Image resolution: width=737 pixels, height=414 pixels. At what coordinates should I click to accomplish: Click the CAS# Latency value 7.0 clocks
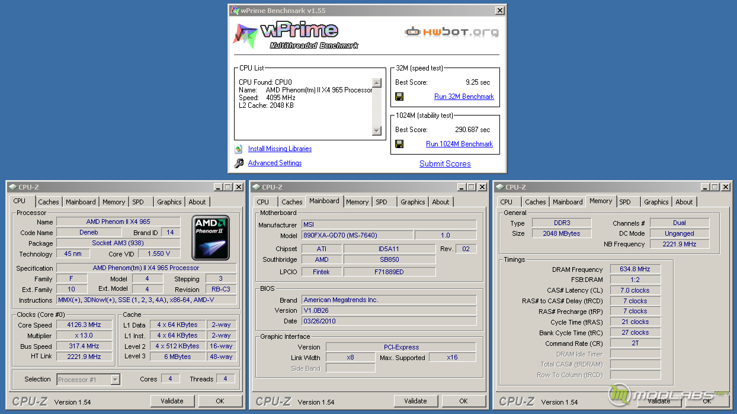coord(635,290)
